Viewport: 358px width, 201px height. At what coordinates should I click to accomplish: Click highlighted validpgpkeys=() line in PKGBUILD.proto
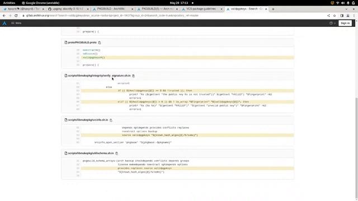pyautogui.click(x=187, y=58)
